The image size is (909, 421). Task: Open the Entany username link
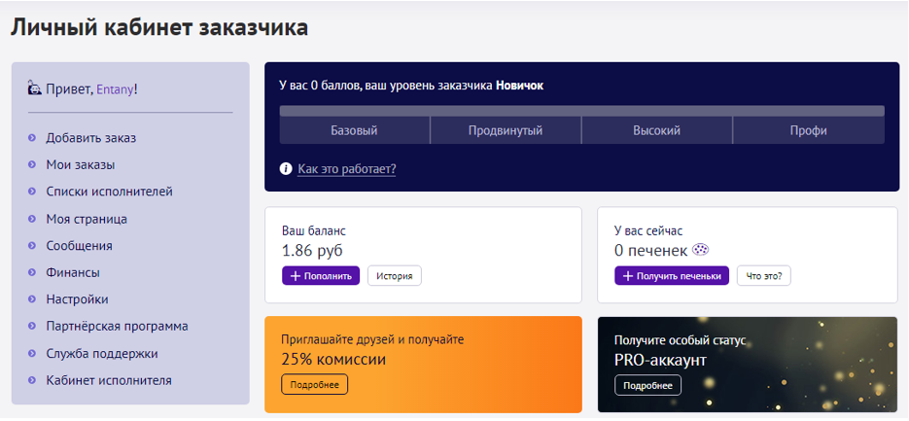click(115, 89)
